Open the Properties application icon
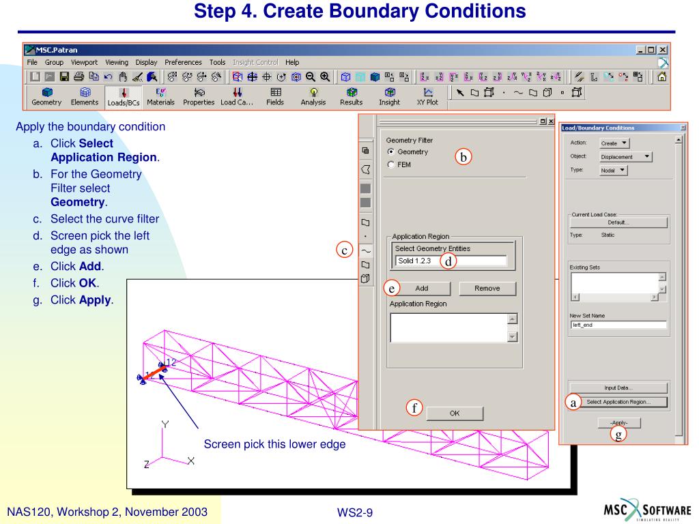Viewport: 699px width, 524px height. (x=199, y=97)
